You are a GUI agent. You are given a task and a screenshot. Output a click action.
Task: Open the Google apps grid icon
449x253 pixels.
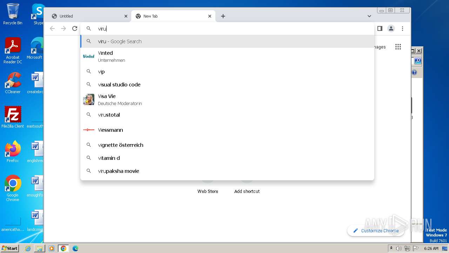point(398,47)
